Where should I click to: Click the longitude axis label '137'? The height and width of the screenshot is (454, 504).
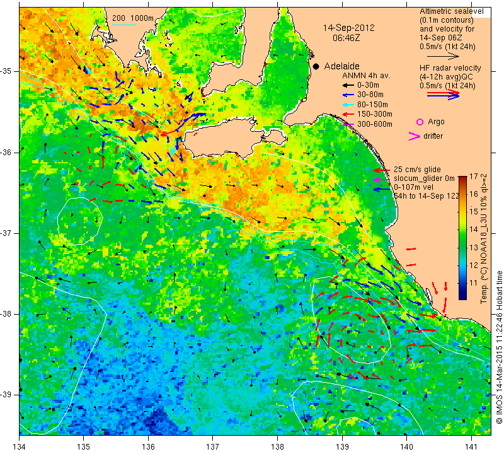click(x=213, y=446)
